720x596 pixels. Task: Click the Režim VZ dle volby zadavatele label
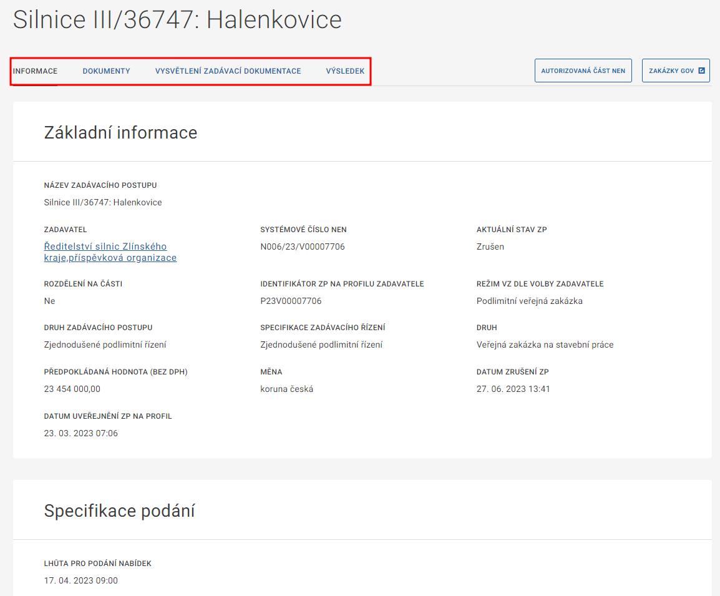click(x=540, y=284)
